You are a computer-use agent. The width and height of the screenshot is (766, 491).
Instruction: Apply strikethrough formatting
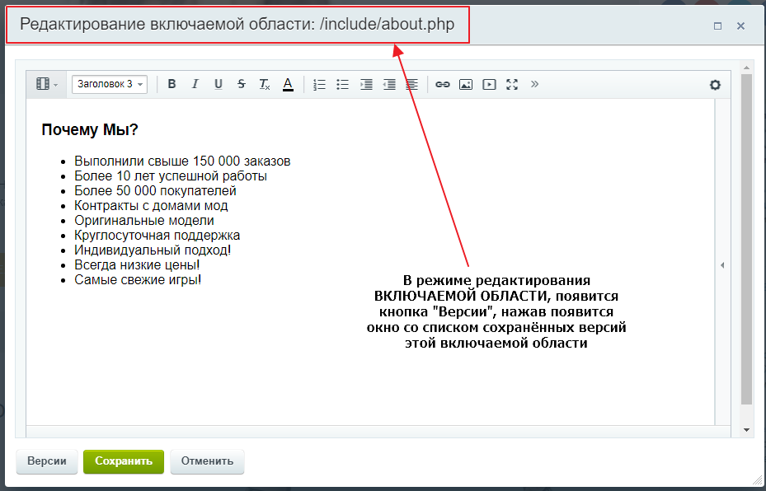[242, 84]
